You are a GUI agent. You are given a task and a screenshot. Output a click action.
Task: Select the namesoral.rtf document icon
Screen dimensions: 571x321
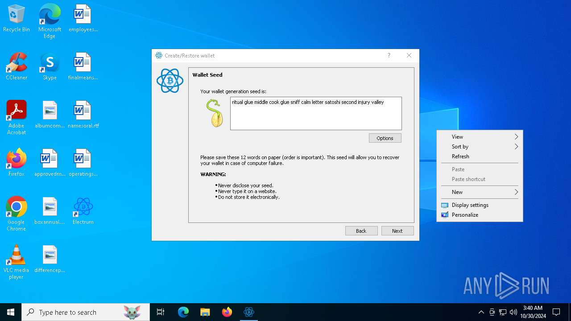[83, 115]
